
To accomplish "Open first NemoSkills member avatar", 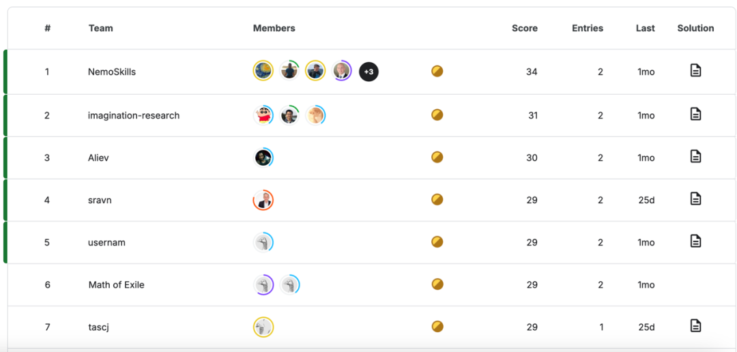I will (263, 71).
